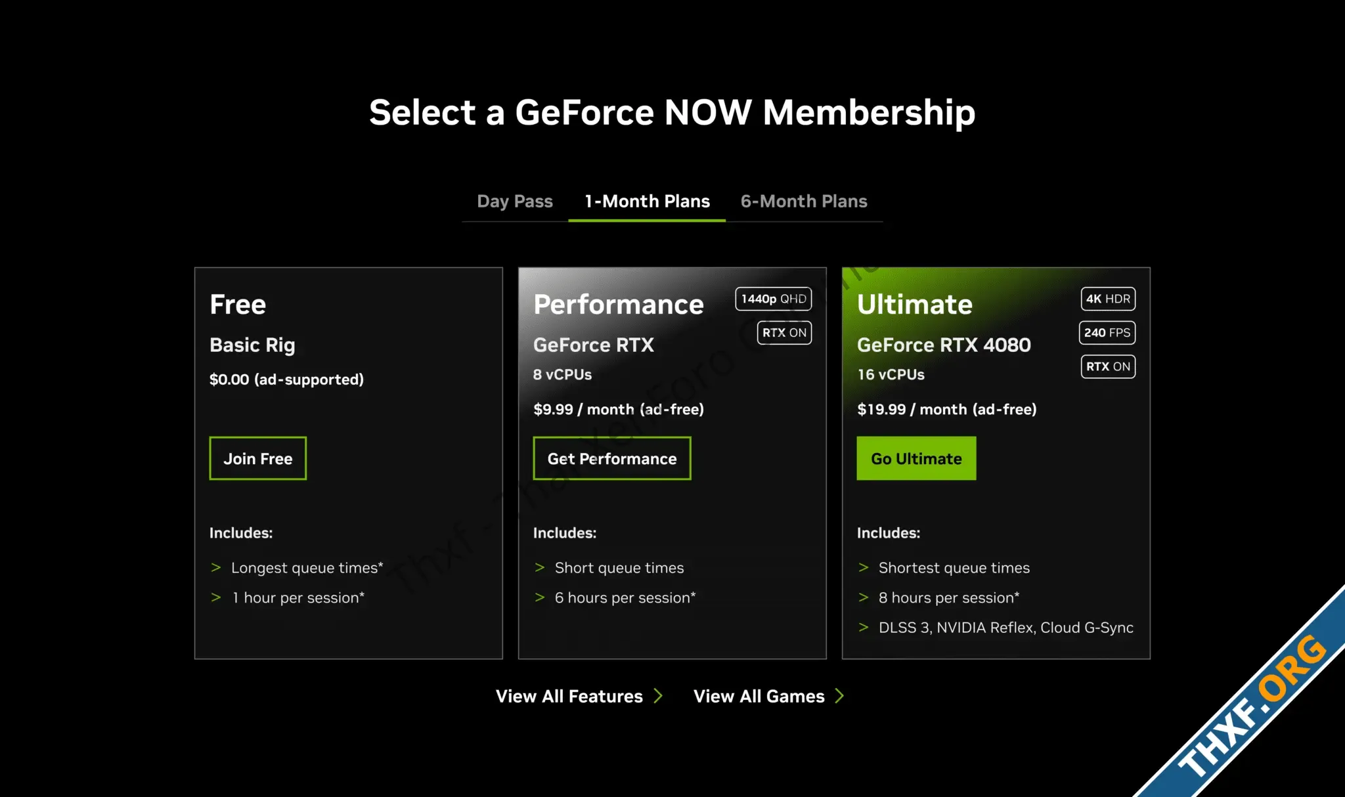Viewport: 1345px width, 797px height.
Task: Click the RTX ON badge in Ultimate card
Action: [1108, 366]
